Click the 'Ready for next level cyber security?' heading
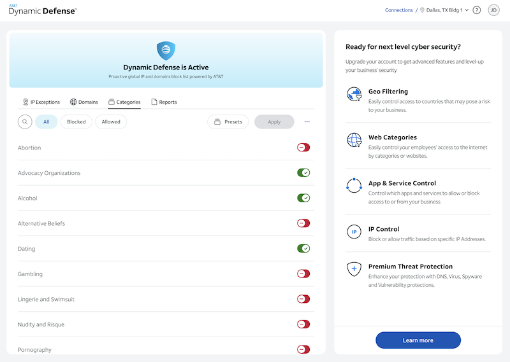510x362 pixels. click(x=403, y=46)
